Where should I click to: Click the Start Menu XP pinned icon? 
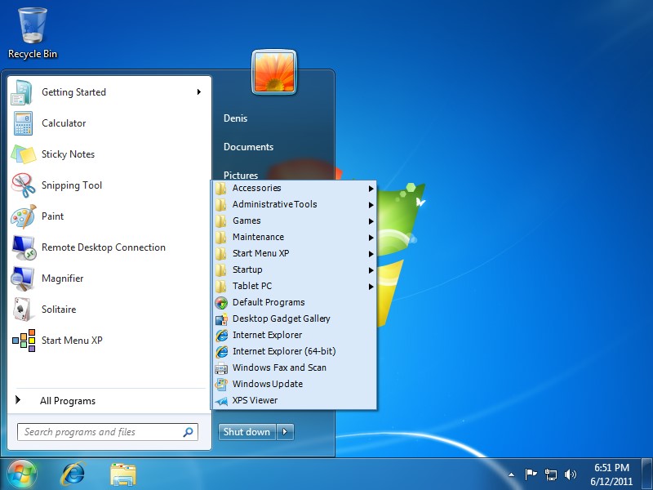pyautogui.click(x=24, y=341)
